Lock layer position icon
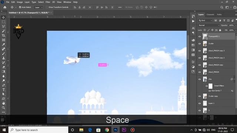This screenshot has height=133, width=237. pyautogui.click(x=212, y=30)
